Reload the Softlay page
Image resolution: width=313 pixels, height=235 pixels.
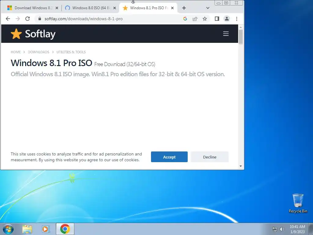point(28,19)
